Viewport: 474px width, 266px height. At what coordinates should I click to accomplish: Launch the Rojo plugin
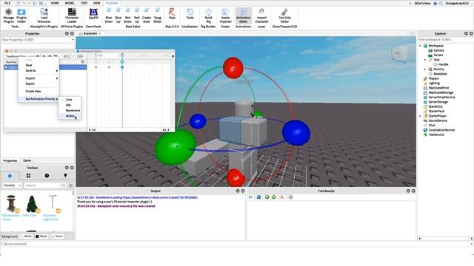coord(172,14)
